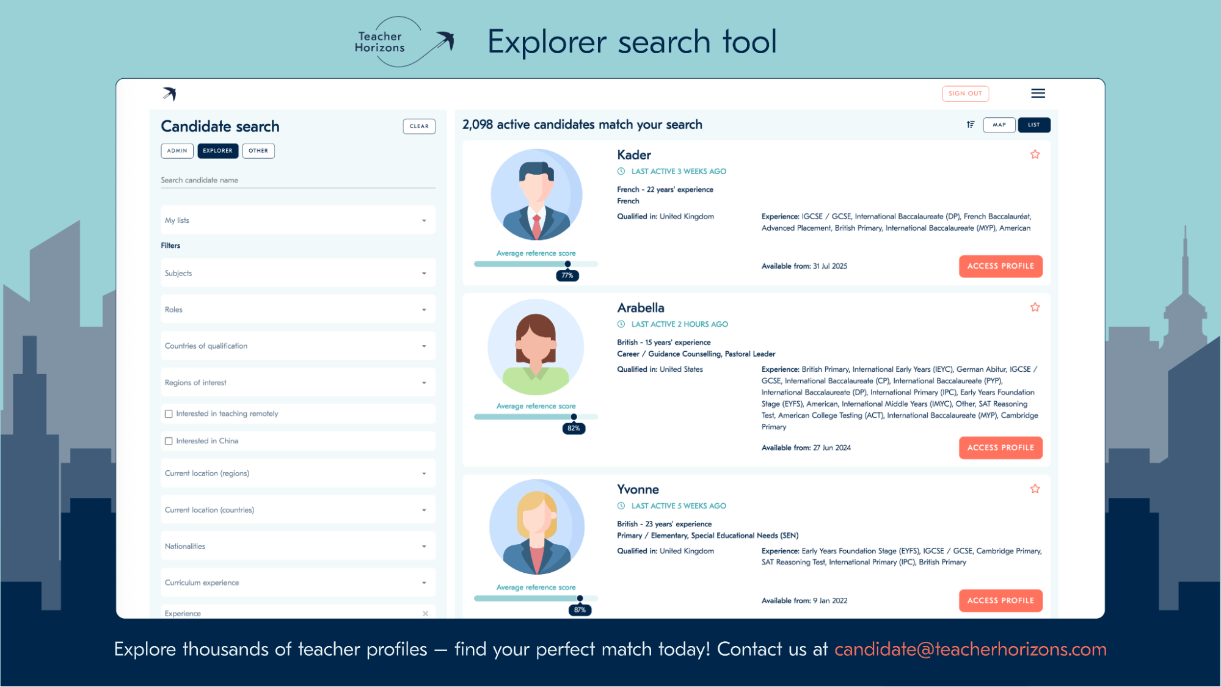1221x687 pixels.
Task: Click the candidate@teacherhorizons.com email link
Action: (970, 649)
